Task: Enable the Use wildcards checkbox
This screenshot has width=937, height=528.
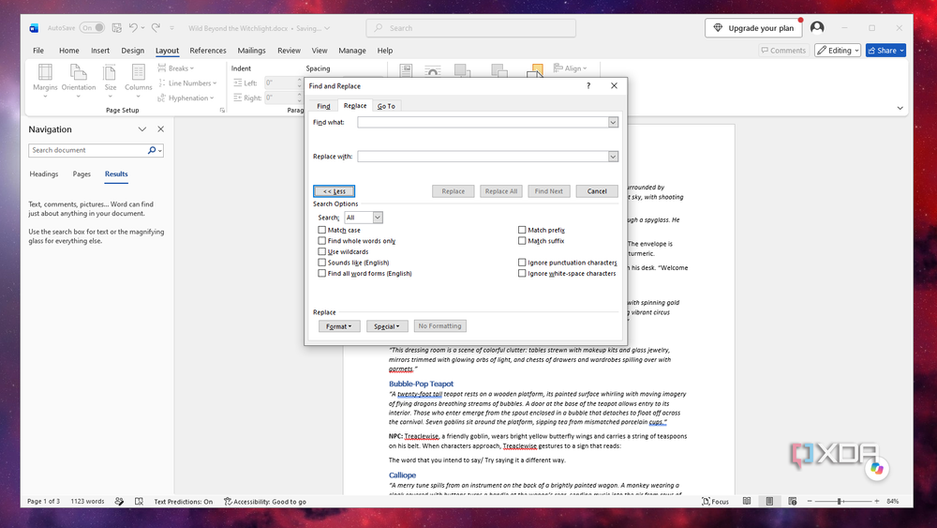Action: pyautogui.click(x=322, y=251)
